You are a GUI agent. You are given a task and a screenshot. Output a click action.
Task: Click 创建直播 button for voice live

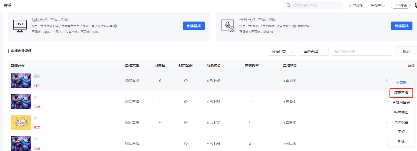402,26
